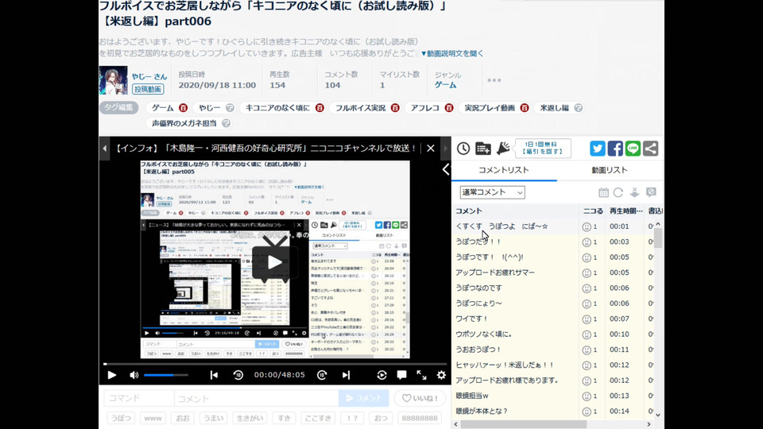Open the フルボイス実況 tag
The image size is (763, 429).
361,108
